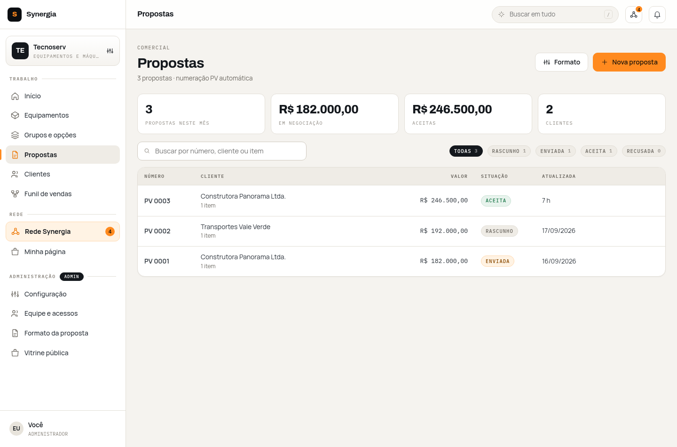Screen dimensions: 677x447
Task: Click the Buscar em tudo search field
Action: 555,15
